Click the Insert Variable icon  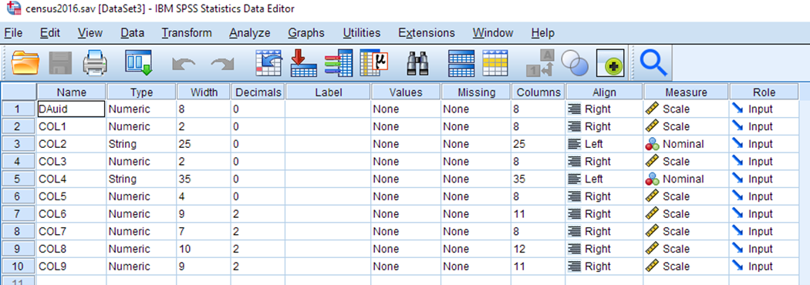(495, 63)
